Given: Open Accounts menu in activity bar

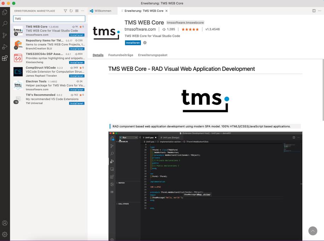Looking at the screenshot, I should point(5,223).
